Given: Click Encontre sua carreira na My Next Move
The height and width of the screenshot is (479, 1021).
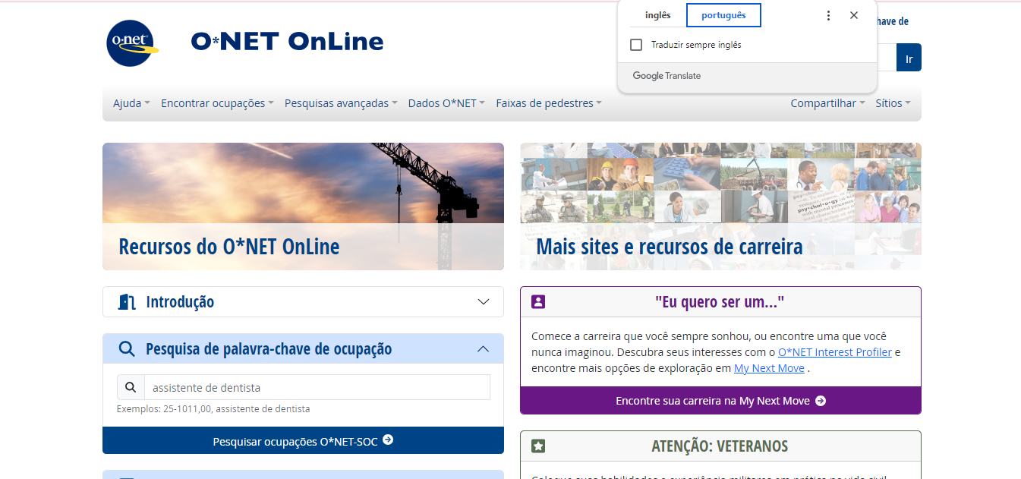Looking at the screenshot, I should (x=720, y=400).
